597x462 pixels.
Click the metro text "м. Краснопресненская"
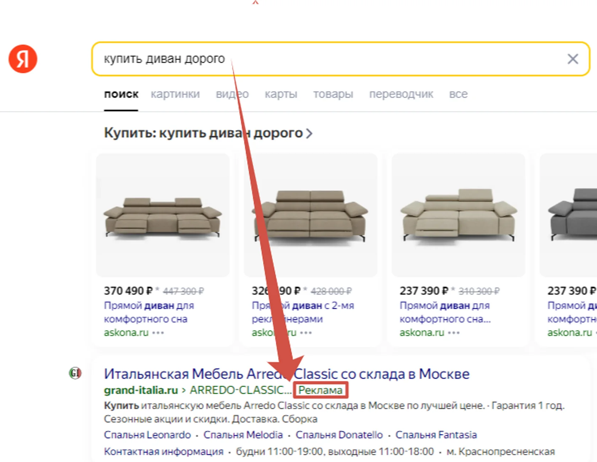coord(501,451)
